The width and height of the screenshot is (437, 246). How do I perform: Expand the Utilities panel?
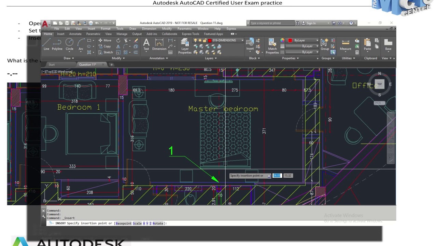click(x=348, y=58)
